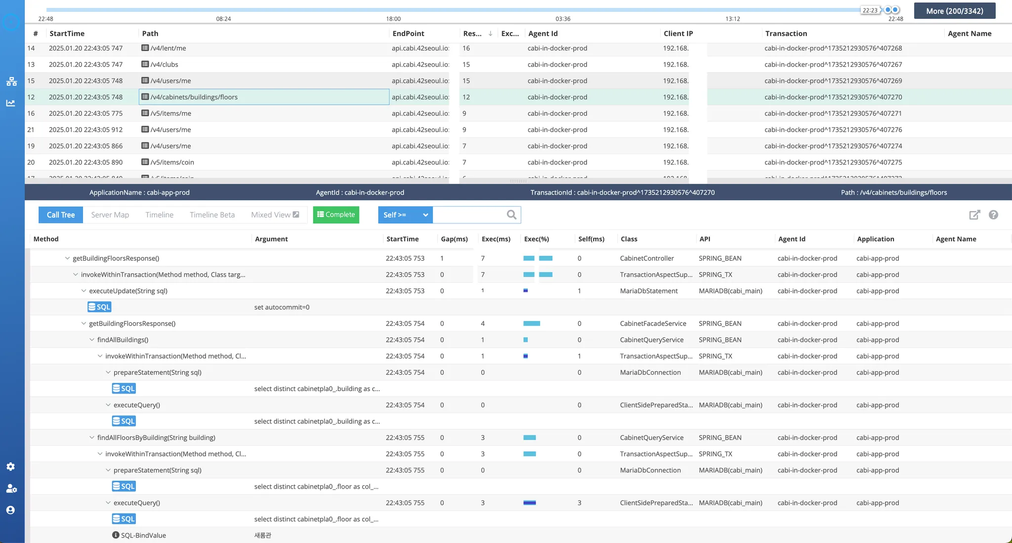Open configuration gear in sidebar

[x=11, y=466]
